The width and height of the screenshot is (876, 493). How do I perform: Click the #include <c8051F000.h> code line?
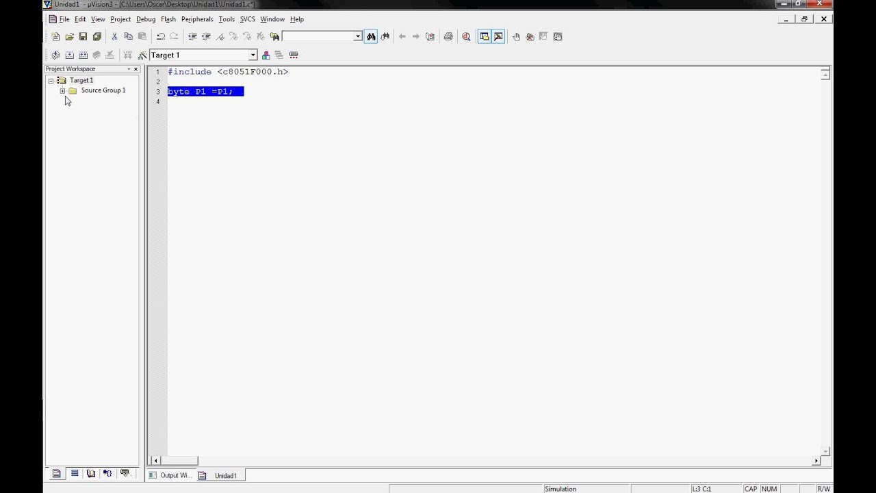pyautogui.click(x=228, y=72)
